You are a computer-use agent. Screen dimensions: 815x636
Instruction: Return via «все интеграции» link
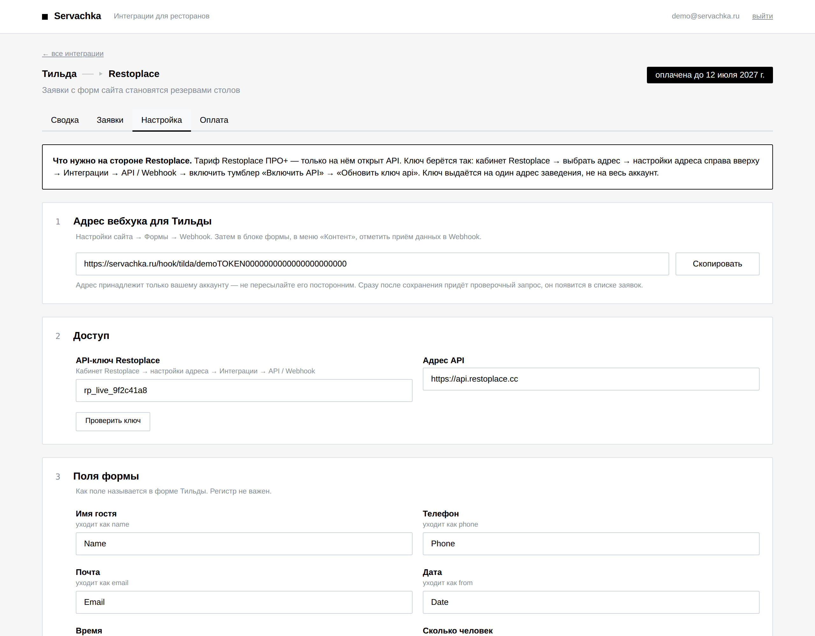pos(73,54)
